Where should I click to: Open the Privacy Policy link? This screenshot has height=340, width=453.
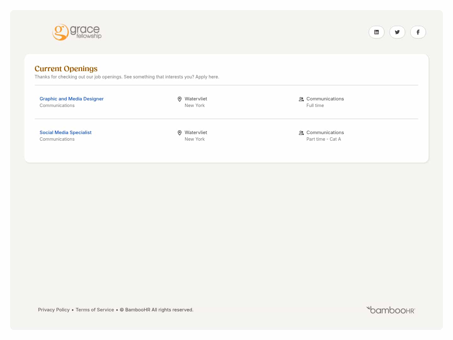pyautogui.click(x=54, y=310)
